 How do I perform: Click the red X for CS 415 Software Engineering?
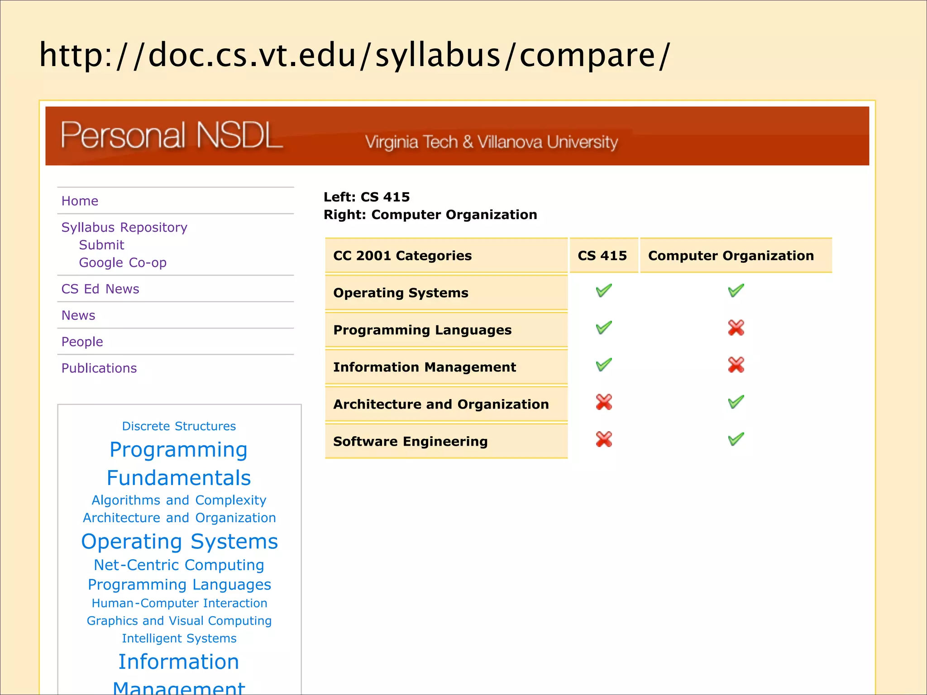pyautogui.click(x=604, y=439)
